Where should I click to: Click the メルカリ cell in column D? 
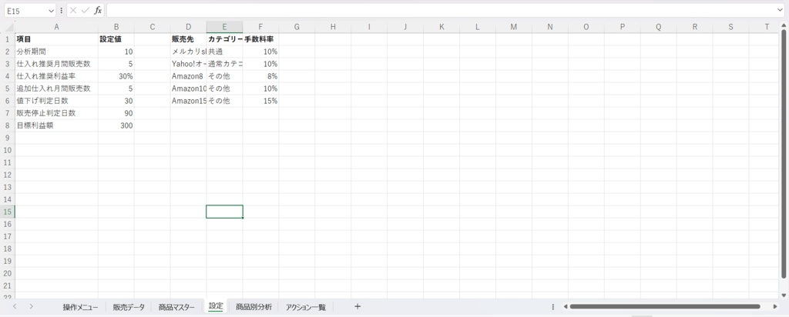tap(188, 52)
